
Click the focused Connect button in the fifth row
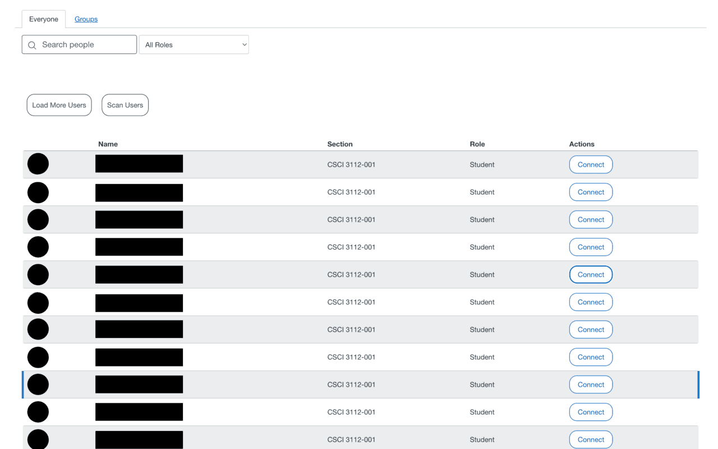click(591, 274)
